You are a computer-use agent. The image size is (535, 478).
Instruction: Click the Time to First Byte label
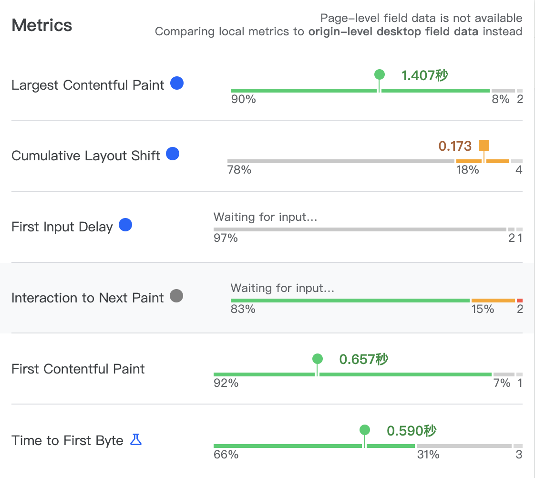tap(67, 440)
